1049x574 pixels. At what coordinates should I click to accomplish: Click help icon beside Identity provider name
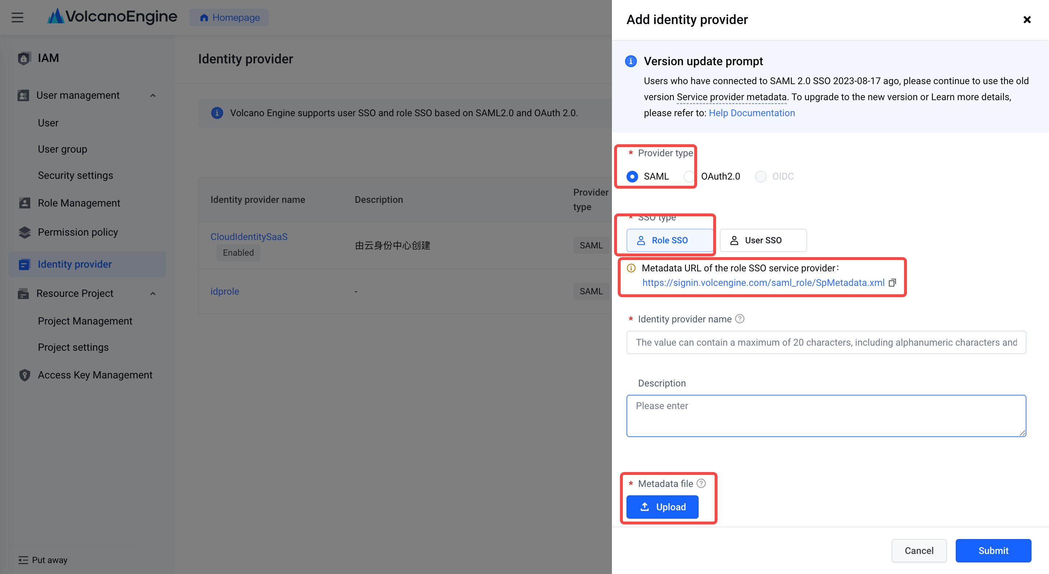739,319
